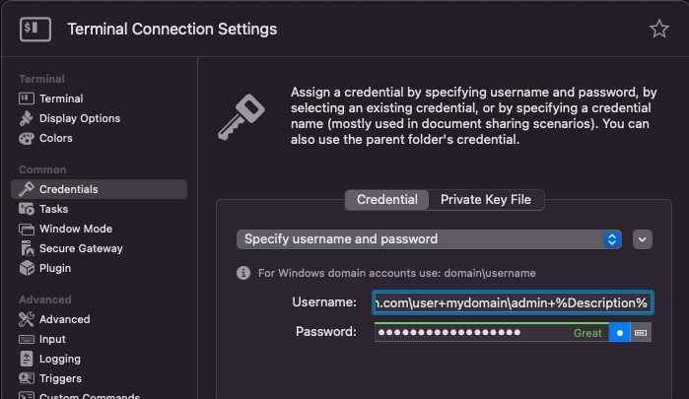Open the Window Mode settings

[75, 229]
